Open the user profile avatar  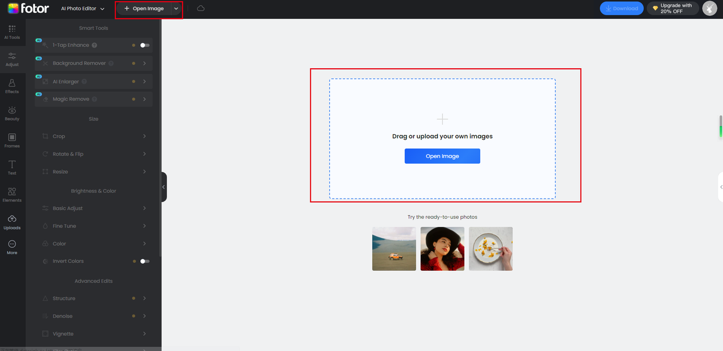709,8
